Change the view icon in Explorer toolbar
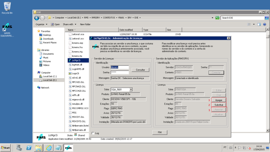This screenshot has height=152, width=270. coord(249,24)
